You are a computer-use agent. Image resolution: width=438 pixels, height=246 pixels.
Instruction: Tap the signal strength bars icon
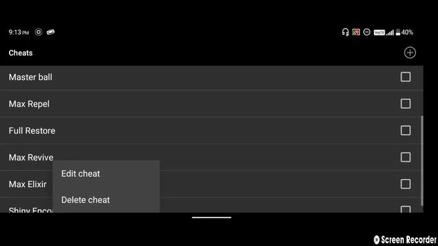tap(390, 33)
